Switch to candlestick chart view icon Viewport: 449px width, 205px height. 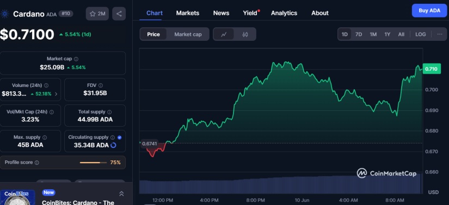pyautogui.click(x=245, y=34)
